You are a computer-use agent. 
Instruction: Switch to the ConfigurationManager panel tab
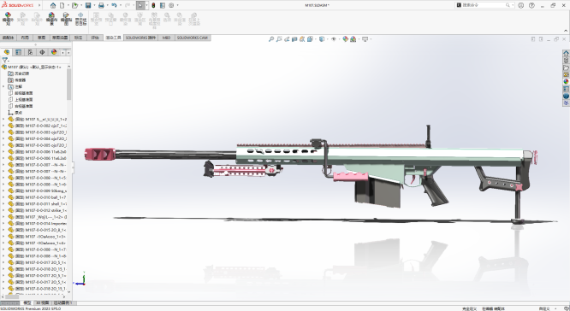tap(30, 52)
